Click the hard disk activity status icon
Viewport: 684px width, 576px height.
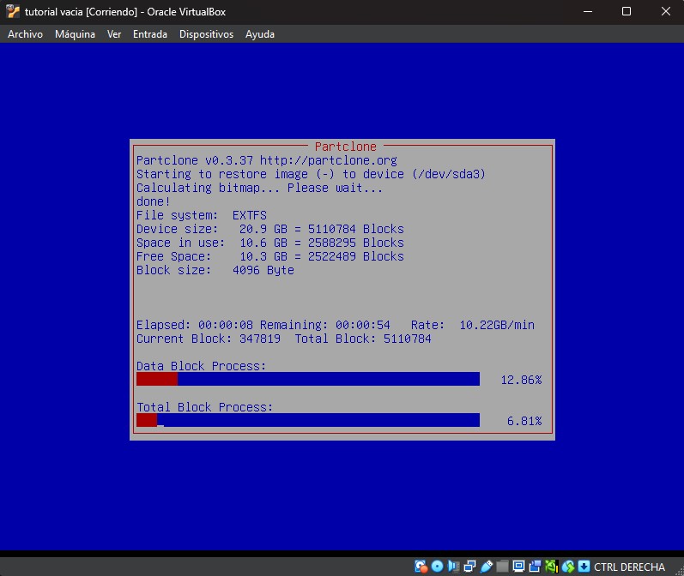421,567
